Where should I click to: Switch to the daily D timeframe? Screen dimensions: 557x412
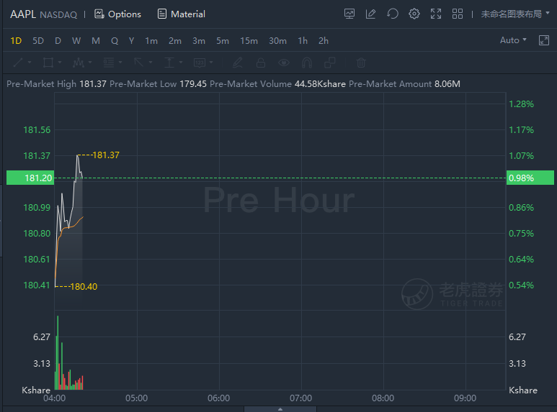click(x=58, y=41)
